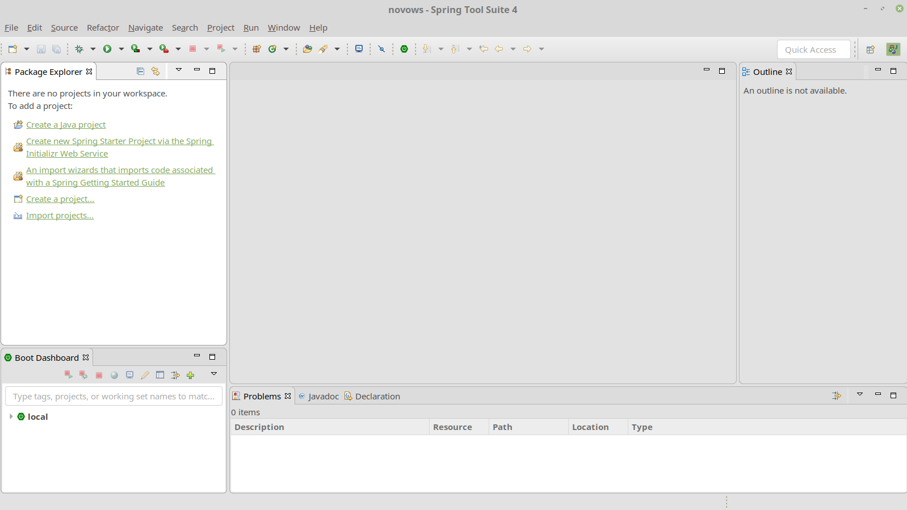Click the Debug bug icon in toolbar

[79, 49]
